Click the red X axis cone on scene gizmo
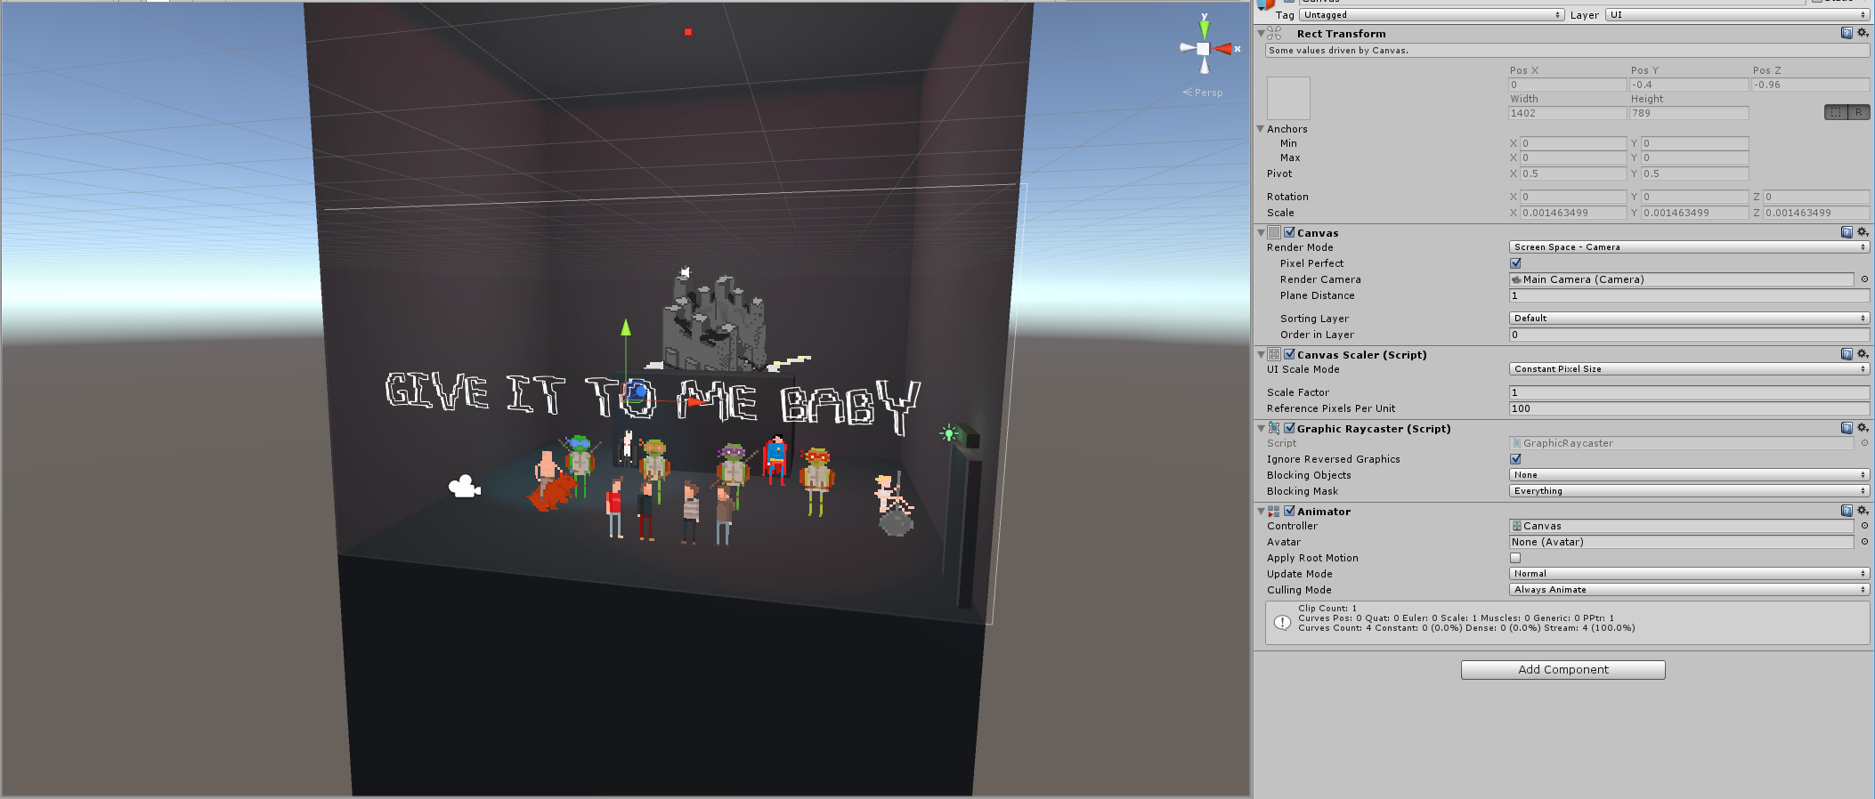The image size is (1875, 799). click(1223, 49)
